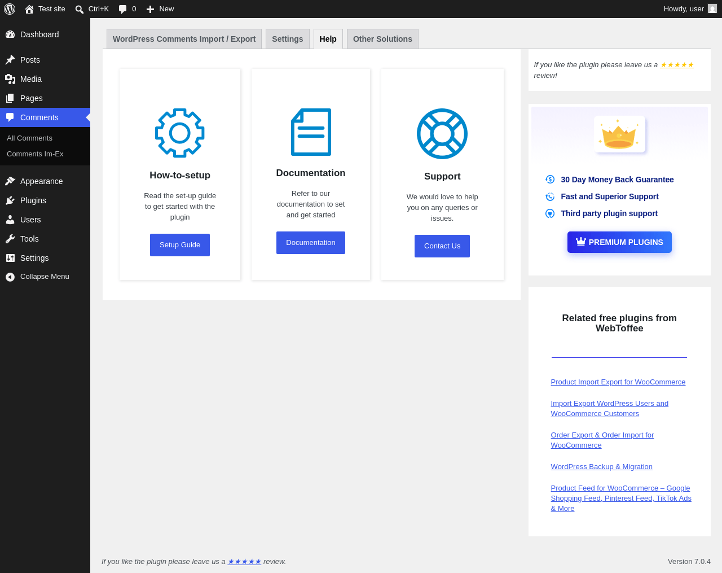Click the user avatar next to Howdy
This screenshot has width=722, height=573.
[712, 8]
